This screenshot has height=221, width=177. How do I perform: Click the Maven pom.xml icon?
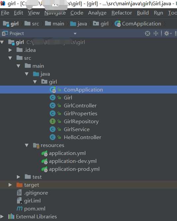(x=20, y=208)
